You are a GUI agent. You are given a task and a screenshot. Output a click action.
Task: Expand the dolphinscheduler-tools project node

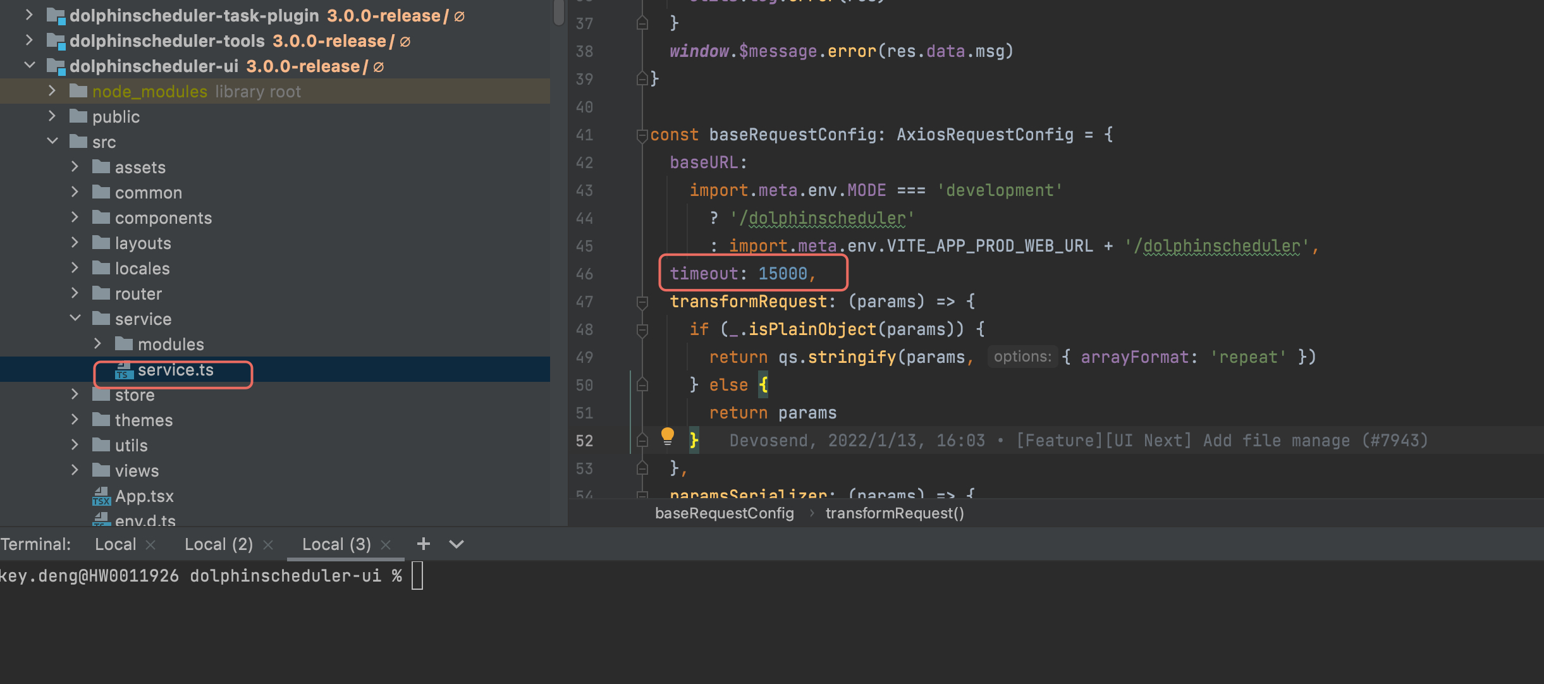(x=28, y=40)
